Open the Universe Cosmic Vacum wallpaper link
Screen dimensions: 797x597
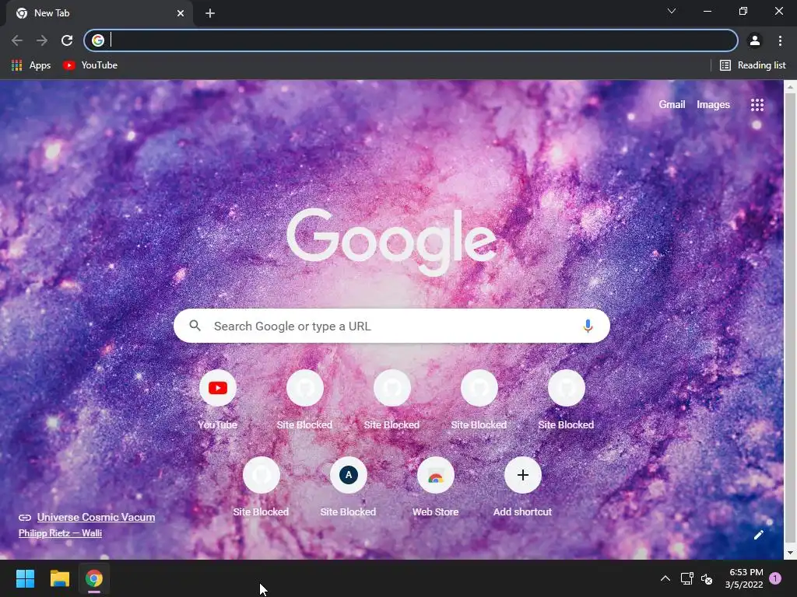coord(96,517)
